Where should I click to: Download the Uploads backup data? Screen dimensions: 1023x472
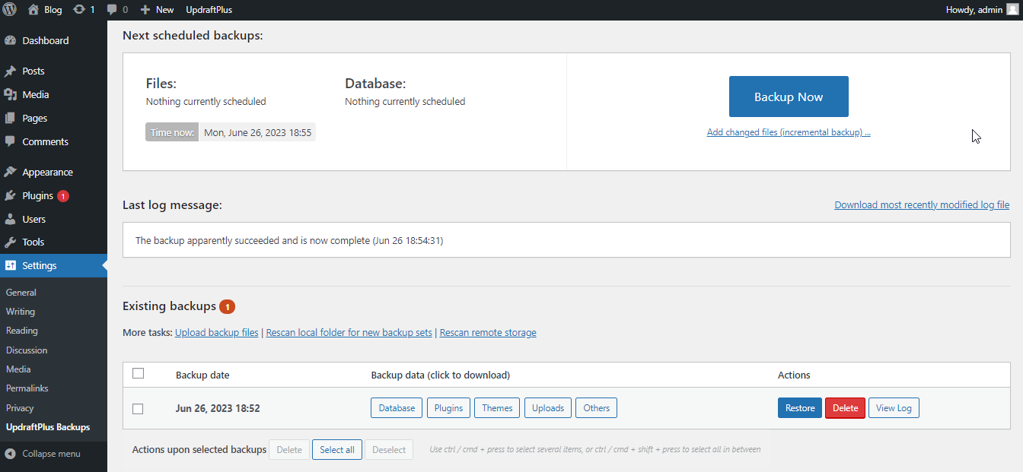[x=548, y=408]
